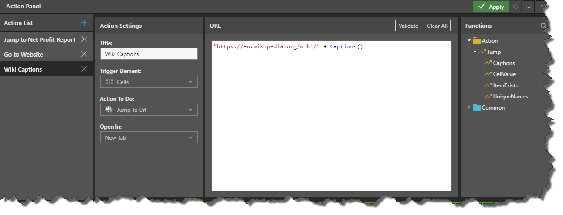Click into the Title input field
Viewport: 563px width, 215px height.
(149, 54)
